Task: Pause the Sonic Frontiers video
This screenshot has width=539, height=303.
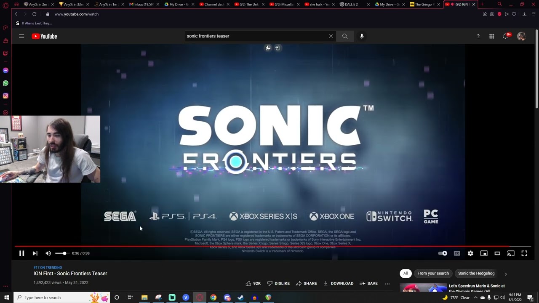Action: tap(21, 253)
